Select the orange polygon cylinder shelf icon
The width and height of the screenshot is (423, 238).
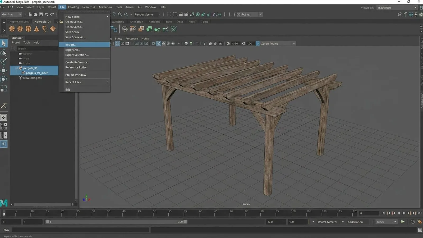point(28,29)
